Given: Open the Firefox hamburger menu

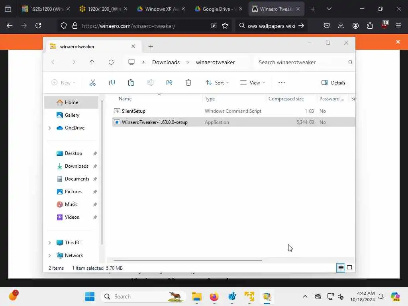Looking at the screenshot, I should (x=398, y=26).
